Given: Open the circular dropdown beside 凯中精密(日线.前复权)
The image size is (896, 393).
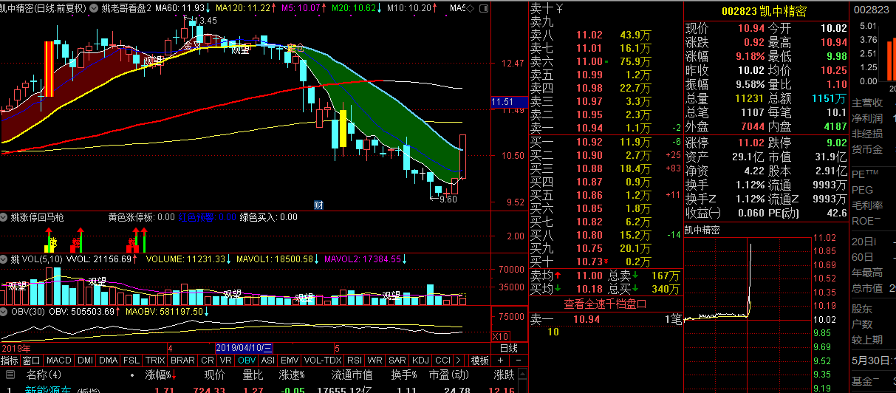Looking at the screenshot, I should point(94,7).
